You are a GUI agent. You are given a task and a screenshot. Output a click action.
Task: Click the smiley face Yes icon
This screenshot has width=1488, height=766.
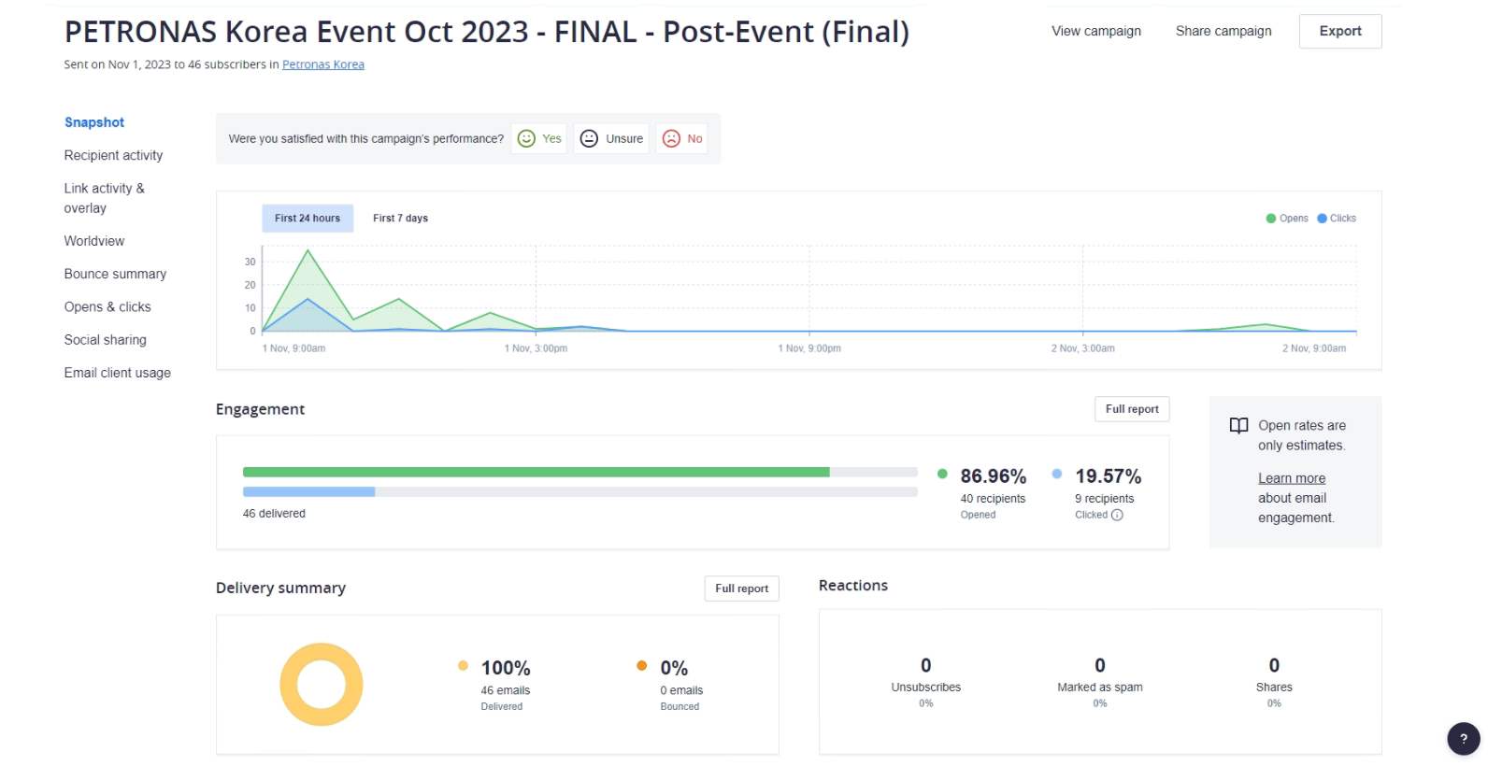(x=527, y=139)
